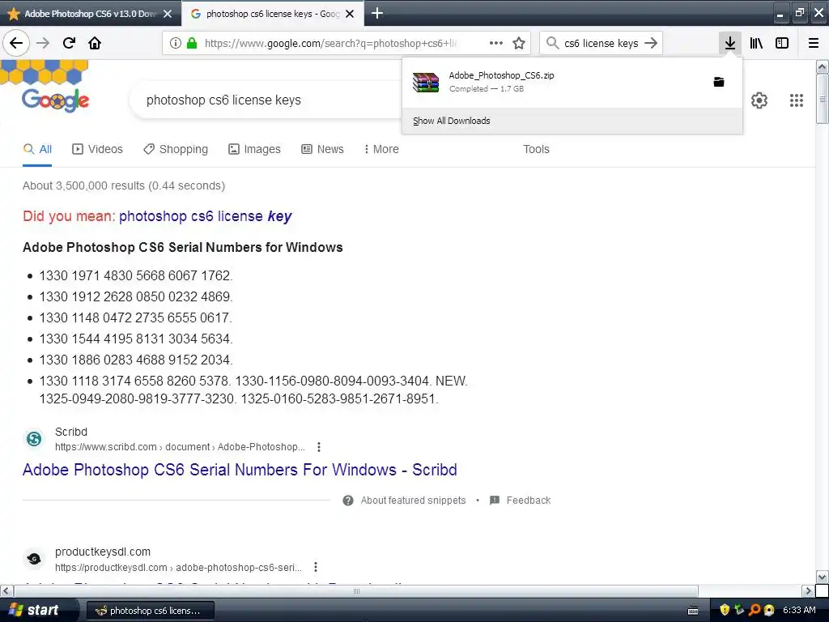Switch to Images results

click(254, 149)
